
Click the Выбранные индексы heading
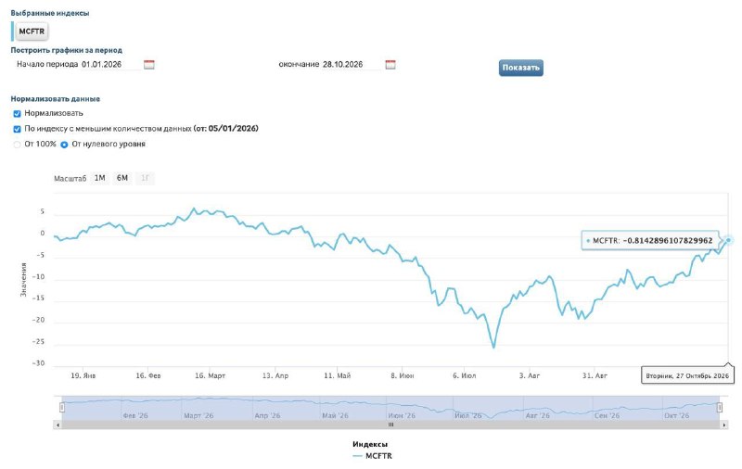[x=50, y=13]
